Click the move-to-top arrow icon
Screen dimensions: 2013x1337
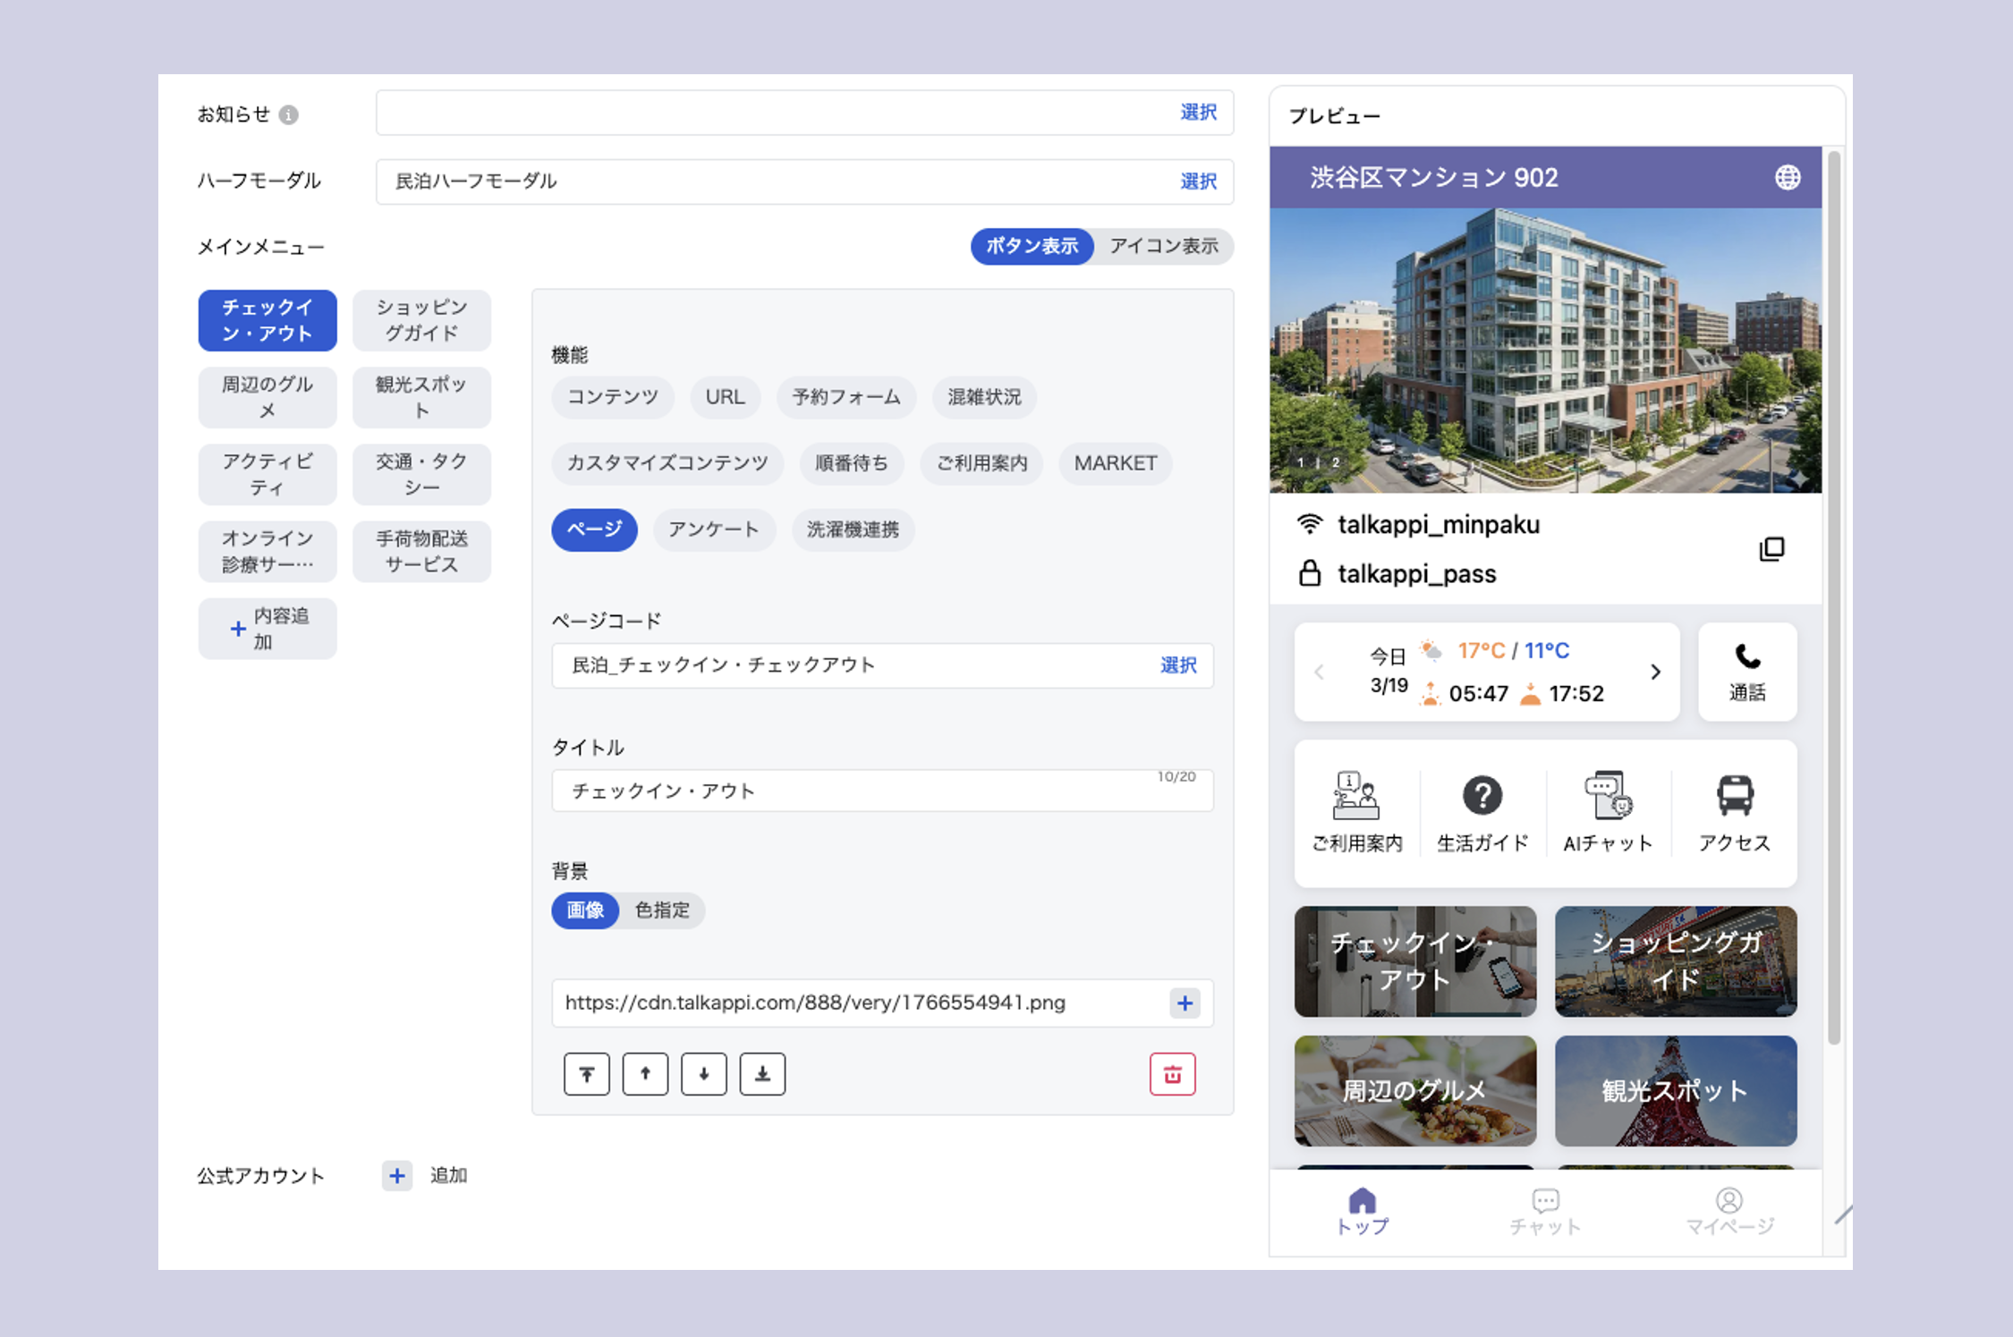[x=587, y=1074]
